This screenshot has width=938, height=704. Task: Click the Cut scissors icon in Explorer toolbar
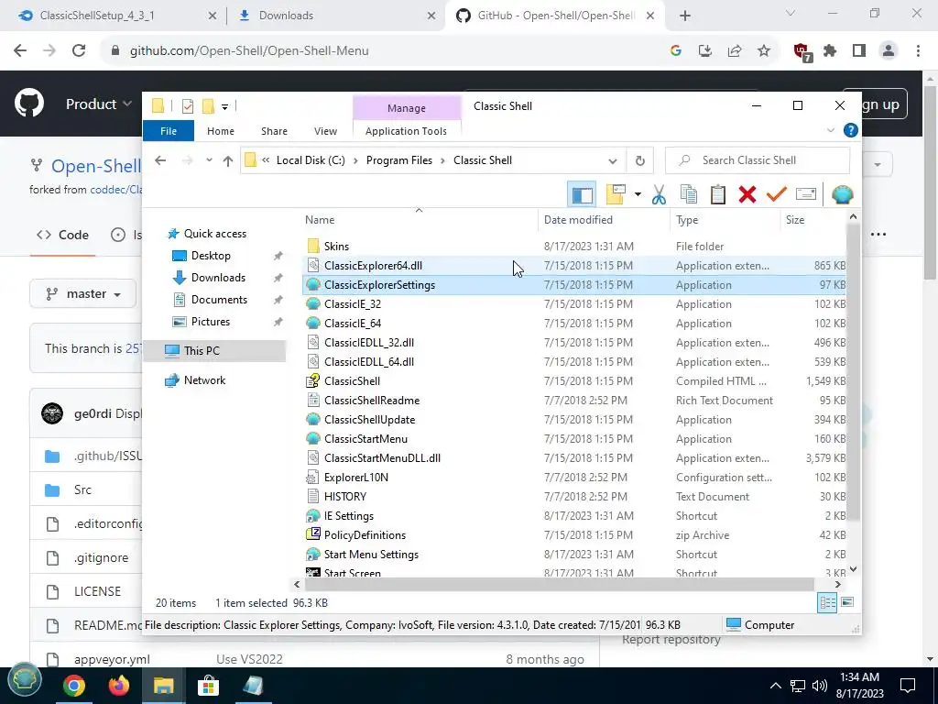pos(659,194)
